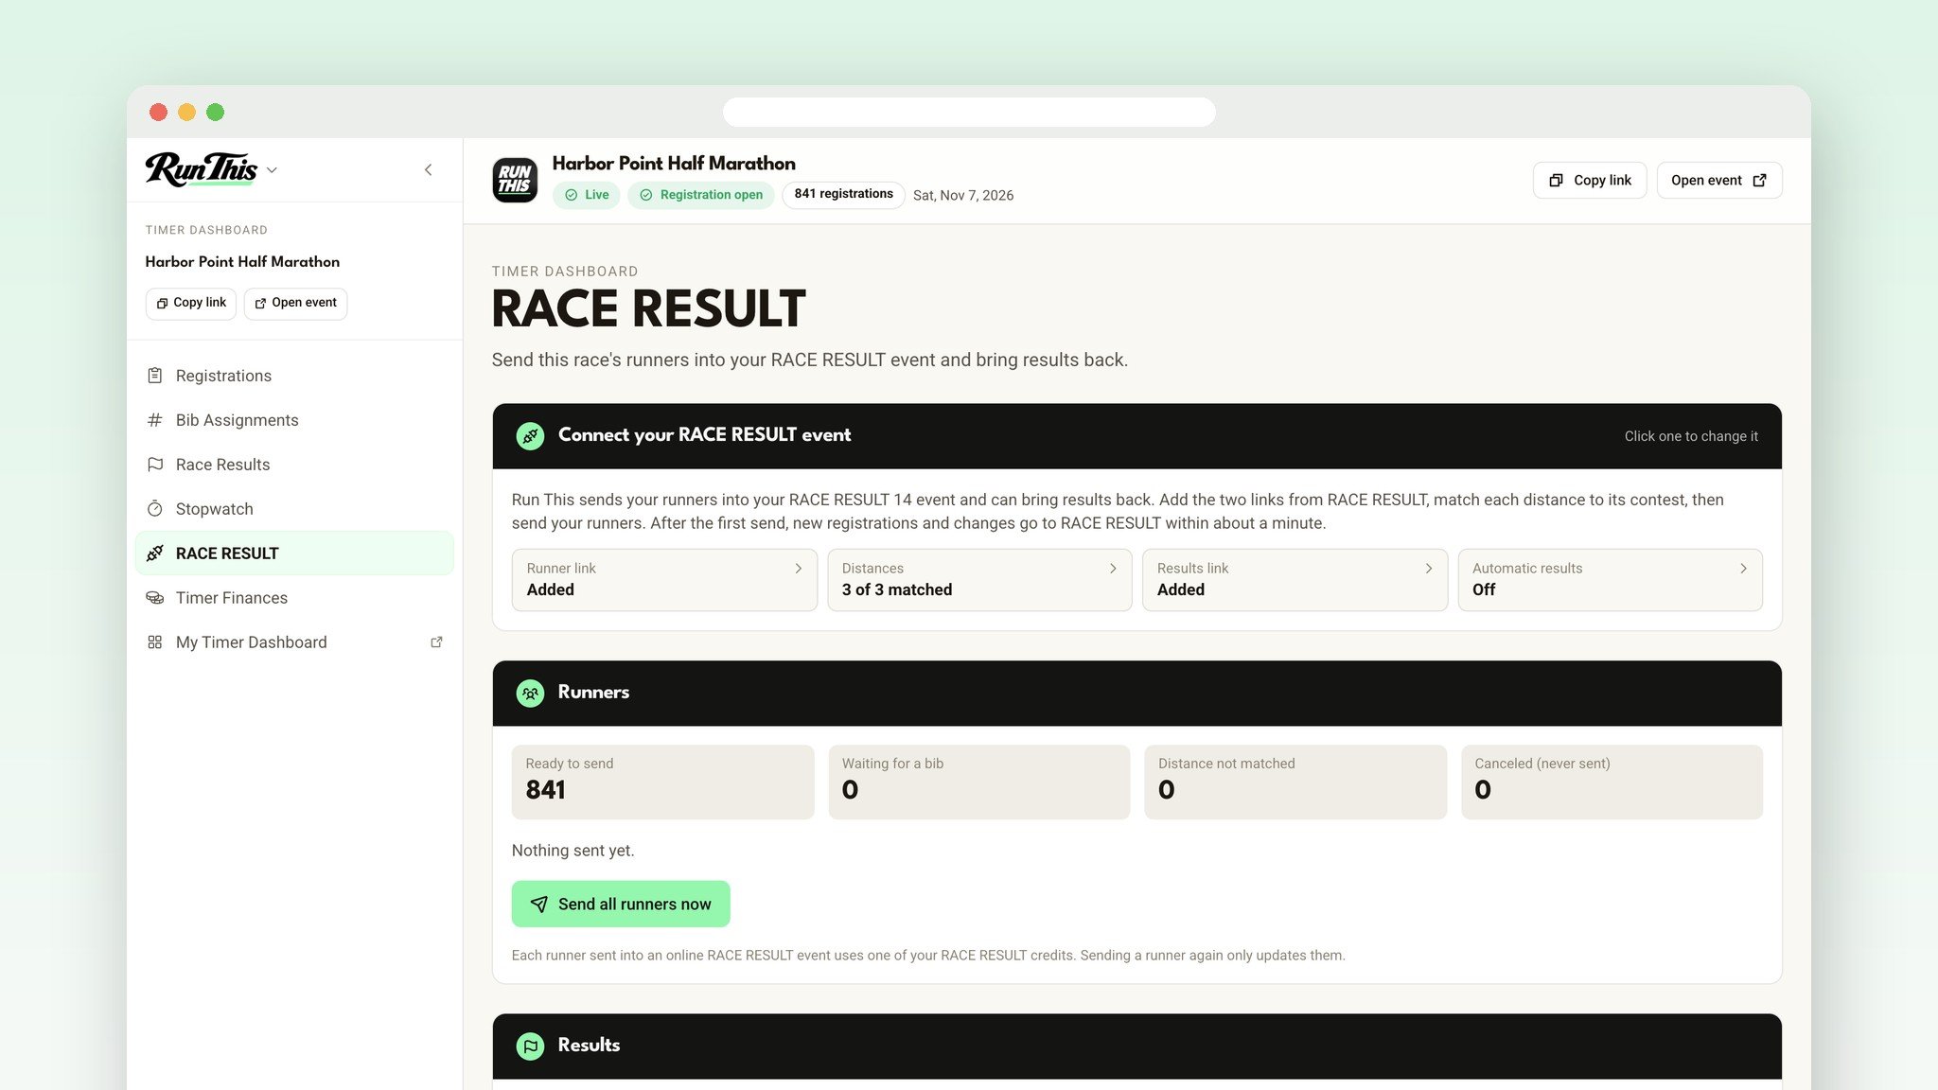
Task: Click external link icon on My Timer Dashboard
Action: pos(436,642)
